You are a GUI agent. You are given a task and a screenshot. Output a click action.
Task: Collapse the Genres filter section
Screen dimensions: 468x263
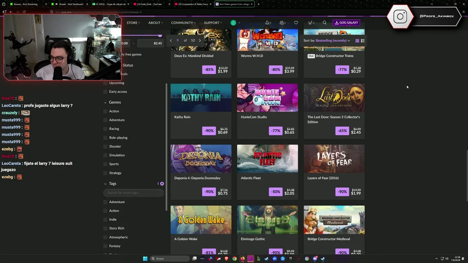[x=105, y=102]
